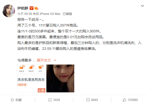The width and height of the screenshot is (147, 104).
Task: Click the post timestamp 今天 00:59
Action: [25, 14]
